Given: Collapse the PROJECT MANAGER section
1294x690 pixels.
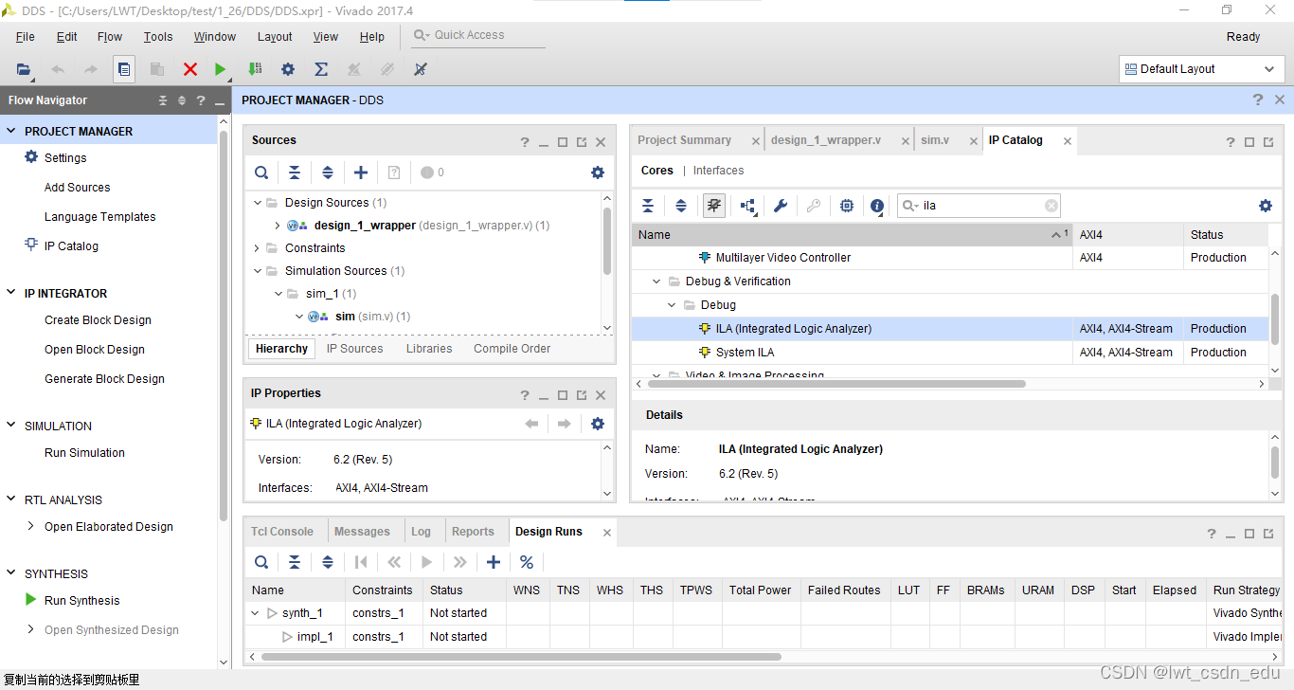Looking at the screenshot, I should pyautogui.click(x=11, y=132).
